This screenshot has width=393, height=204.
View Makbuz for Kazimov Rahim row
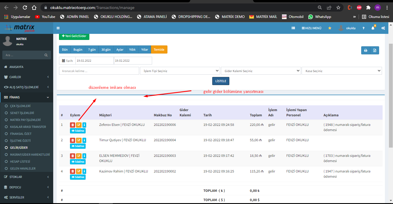pos(78,177)
